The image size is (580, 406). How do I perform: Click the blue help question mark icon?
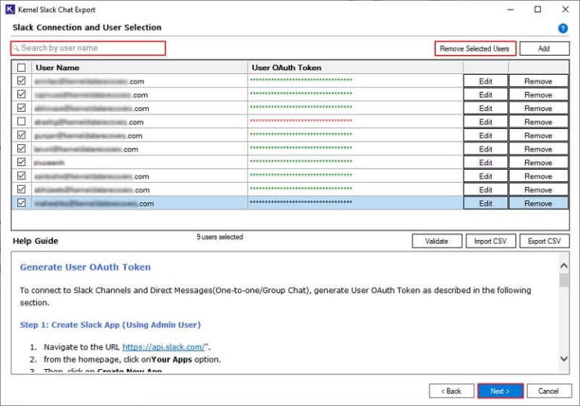point(563,29)
